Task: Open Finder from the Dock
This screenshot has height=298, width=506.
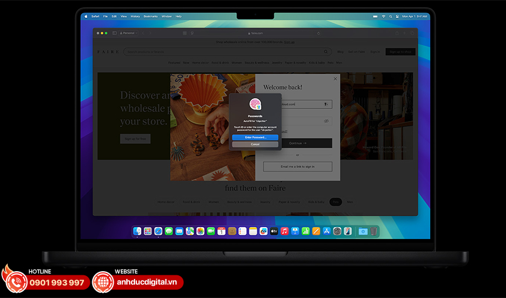Action: pos(137,231)
